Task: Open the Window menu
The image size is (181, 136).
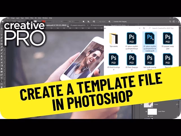Action: pyautogui.click(x=45, y=18)
